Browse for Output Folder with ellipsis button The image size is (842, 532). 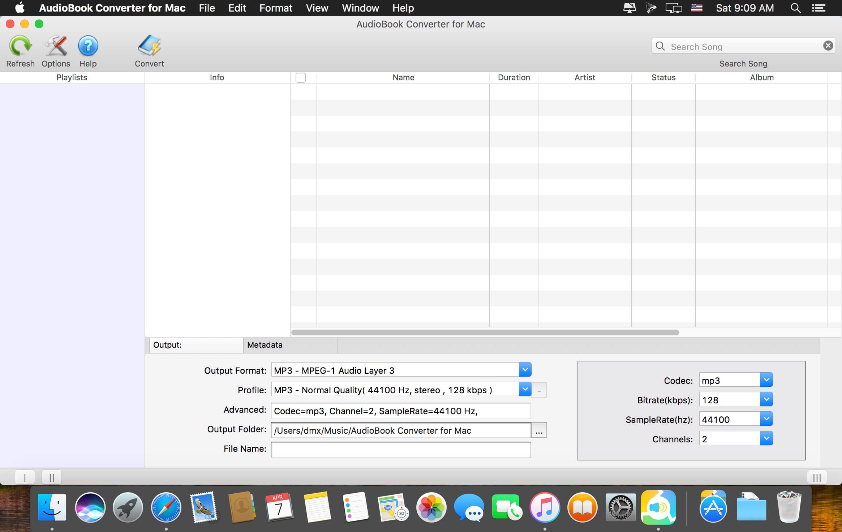[539, 430]
